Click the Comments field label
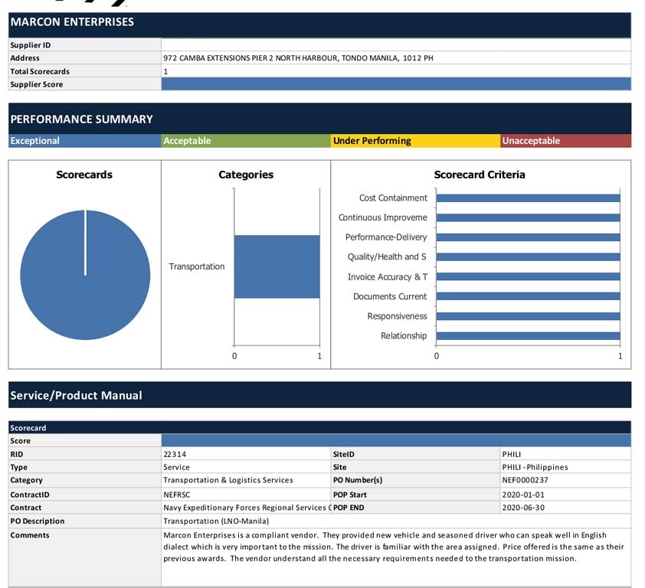 (30, 535)
